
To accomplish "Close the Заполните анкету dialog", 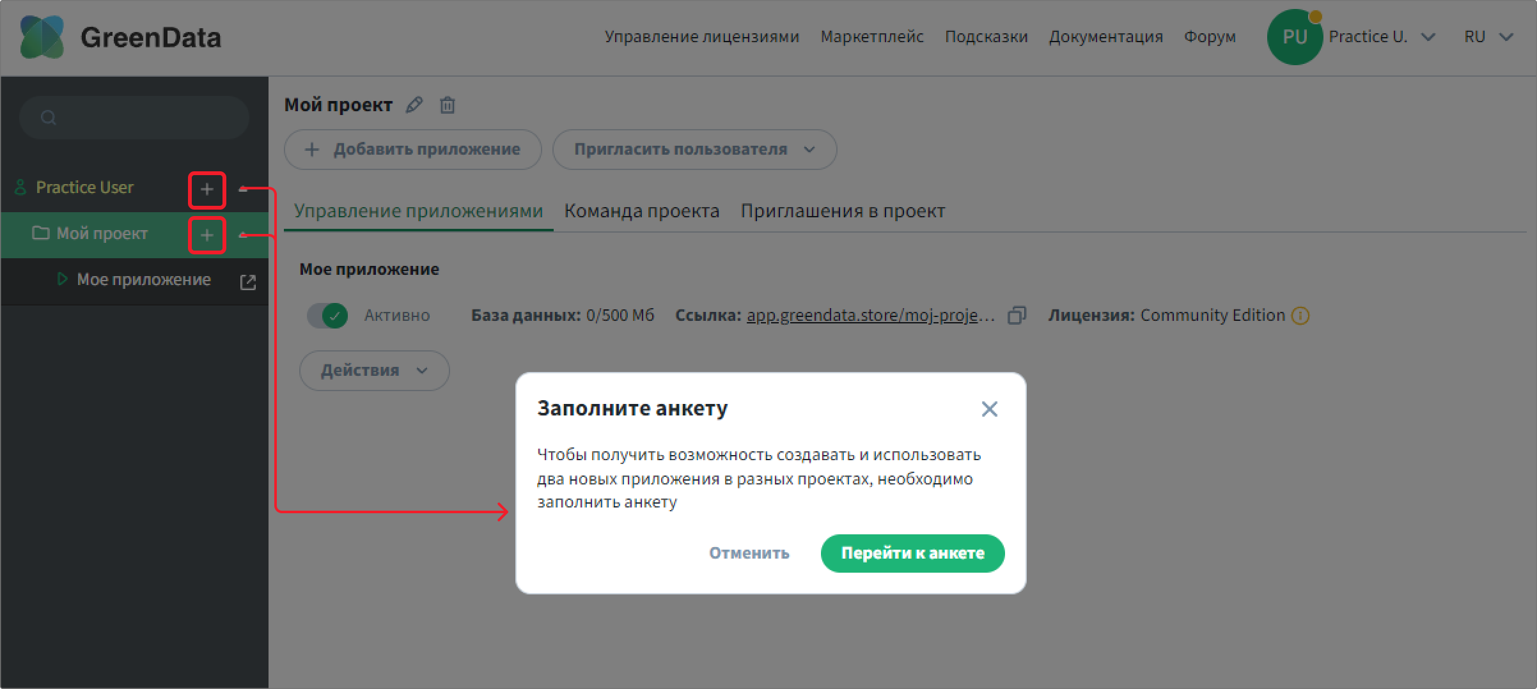I will (989, 409).
